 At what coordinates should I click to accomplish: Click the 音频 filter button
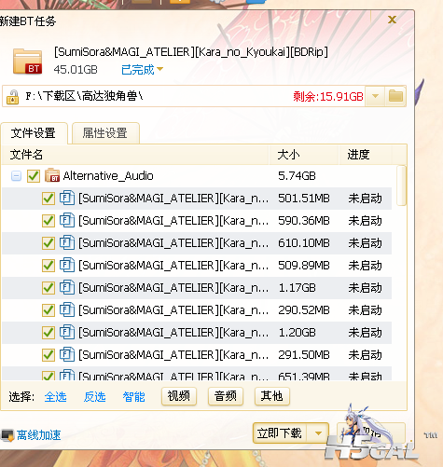click(x=226, y=396)
